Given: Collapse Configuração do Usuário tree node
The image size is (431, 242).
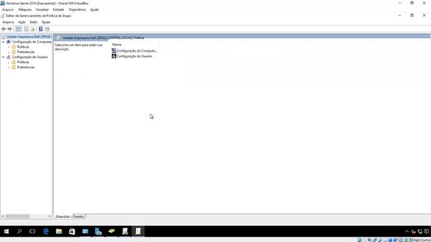Looking at the screenshot, I should tap(3, 57).
